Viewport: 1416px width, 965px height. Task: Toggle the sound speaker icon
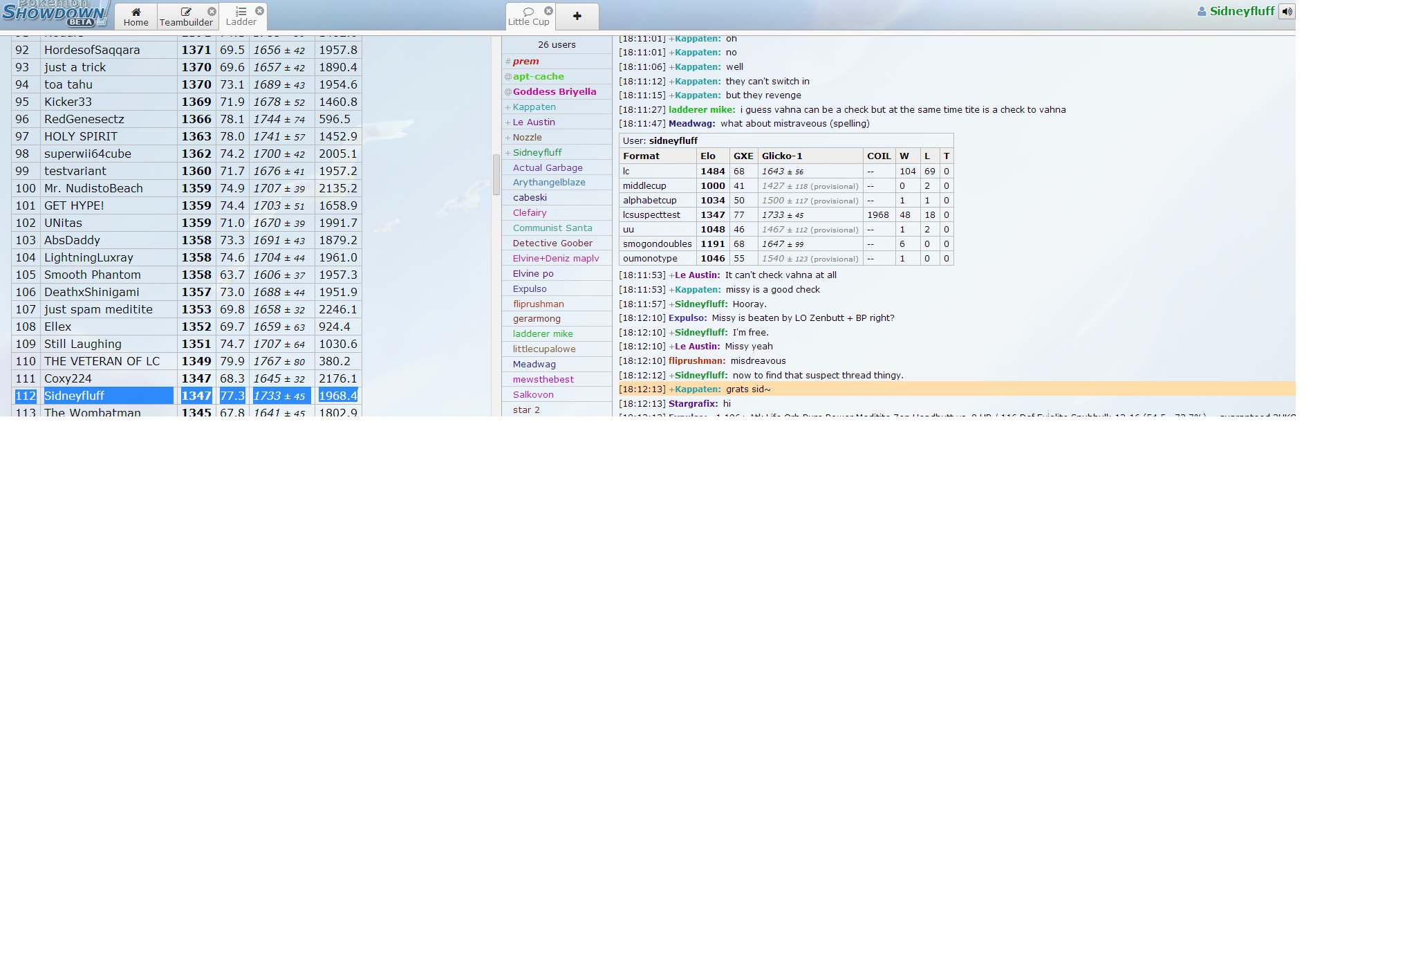point(1287,11)
